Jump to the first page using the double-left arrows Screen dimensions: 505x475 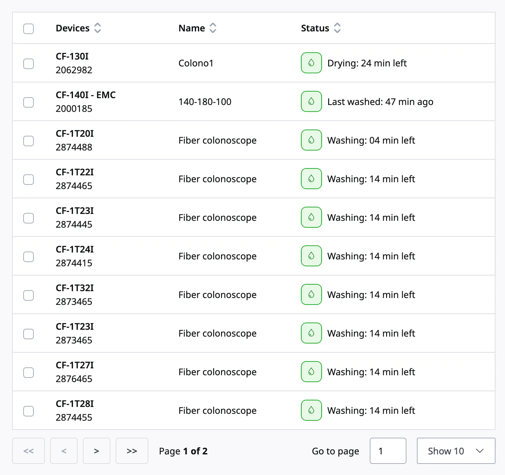[x=28, y=451]
